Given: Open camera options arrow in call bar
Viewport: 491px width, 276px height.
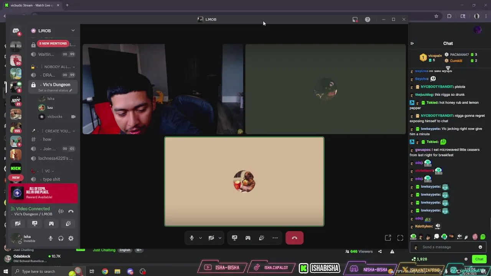Looking at the screenshot, I should 220,238.
